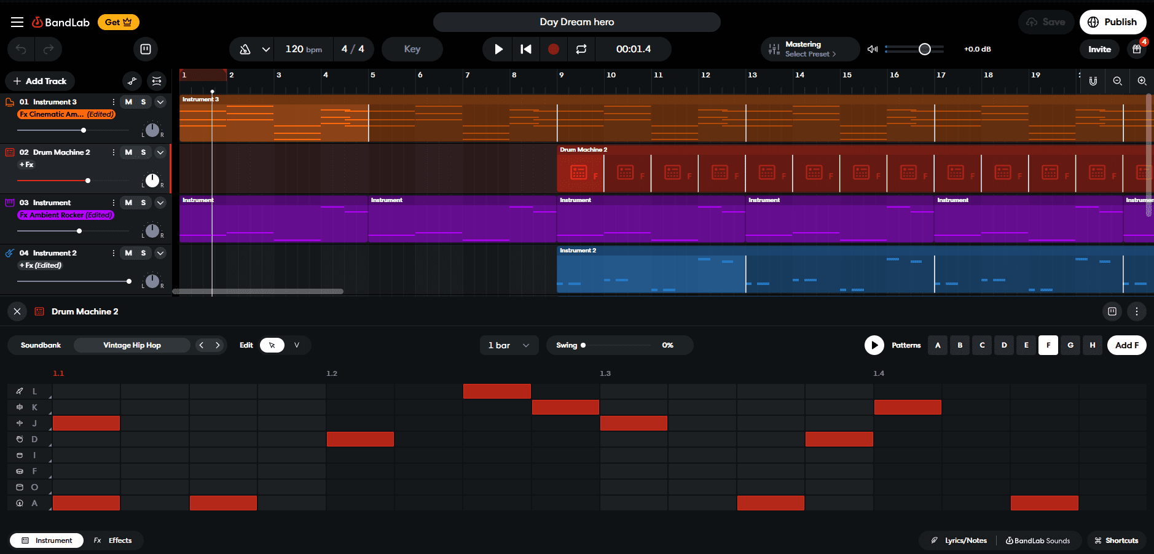
Task: Zoom out of the timeline
Action: (x=1118, y=80)
